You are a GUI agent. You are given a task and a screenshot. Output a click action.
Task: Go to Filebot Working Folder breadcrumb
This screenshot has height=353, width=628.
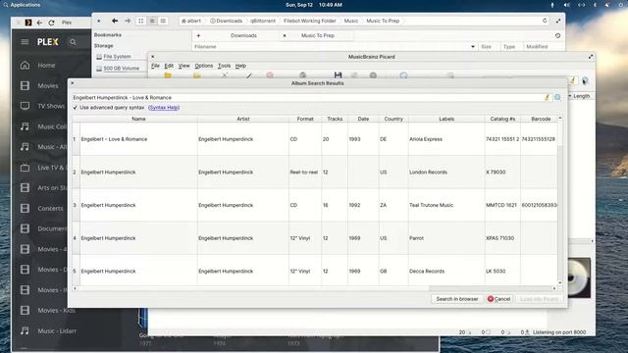coord(310,21)
